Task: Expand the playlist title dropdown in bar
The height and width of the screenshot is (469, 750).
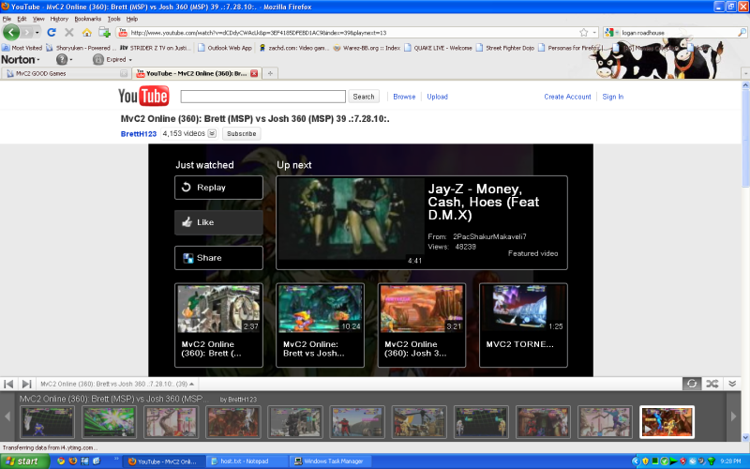Action: point(191,385)
